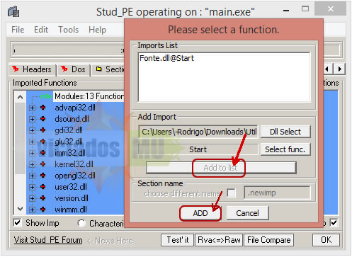Click the yellow folder icon on Sections tab

(x=98, y=69)
